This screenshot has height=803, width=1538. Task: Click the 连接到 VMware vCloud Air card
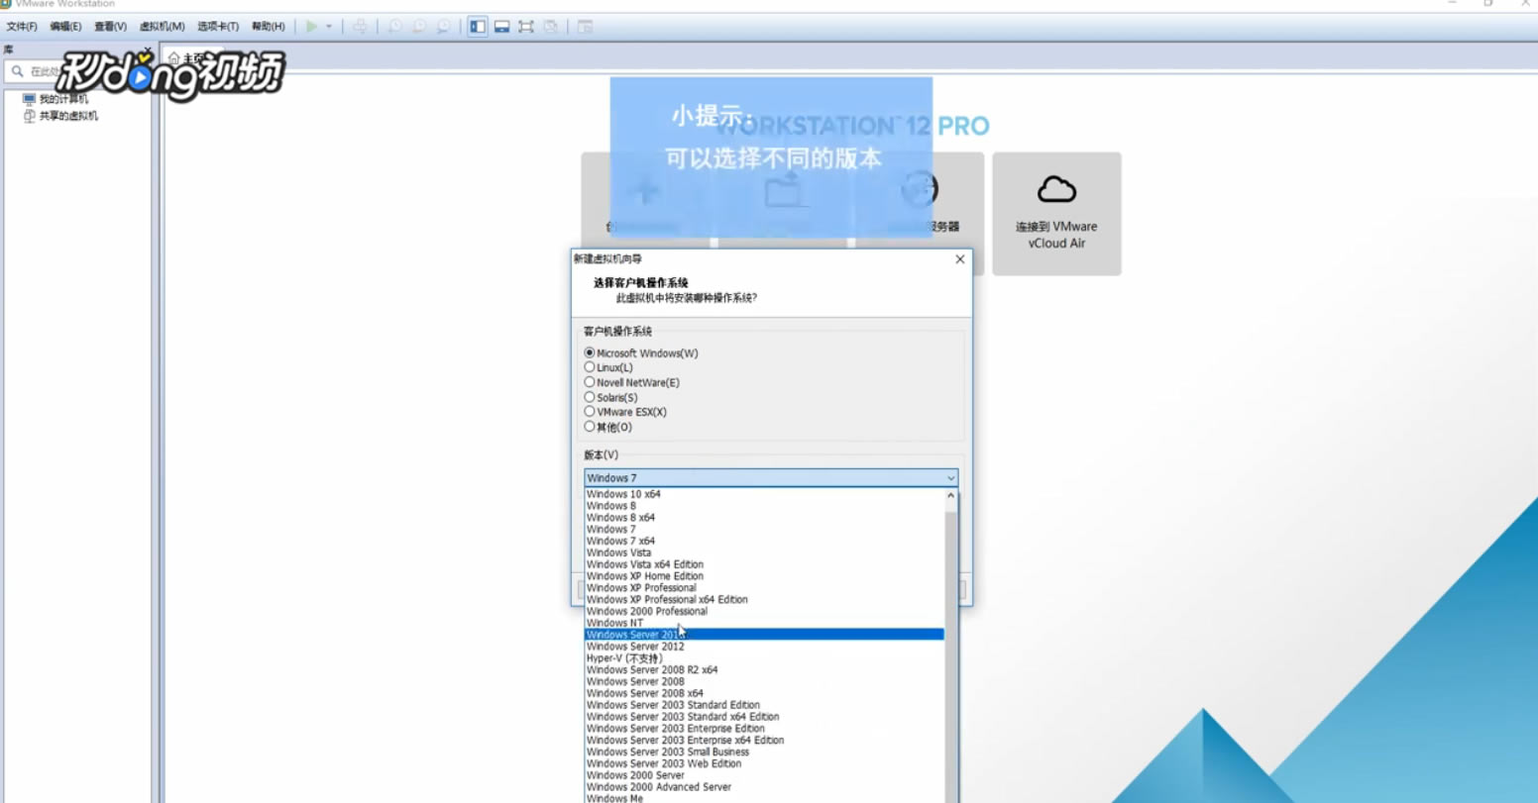click(1056, 214)
